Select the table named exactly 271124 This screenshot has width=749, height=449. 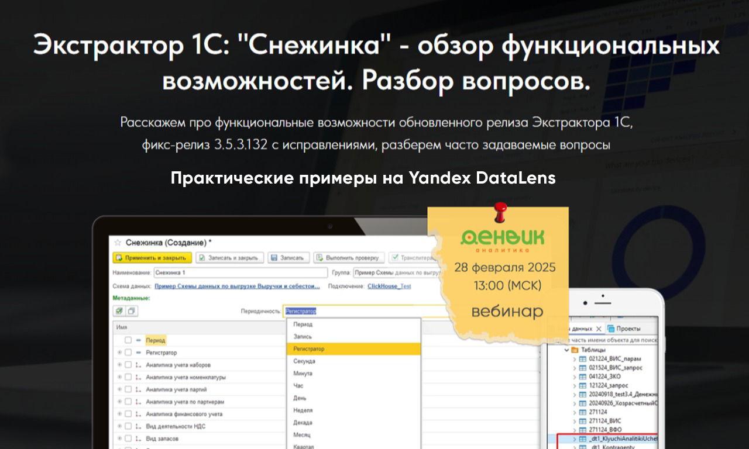[598, 412]
